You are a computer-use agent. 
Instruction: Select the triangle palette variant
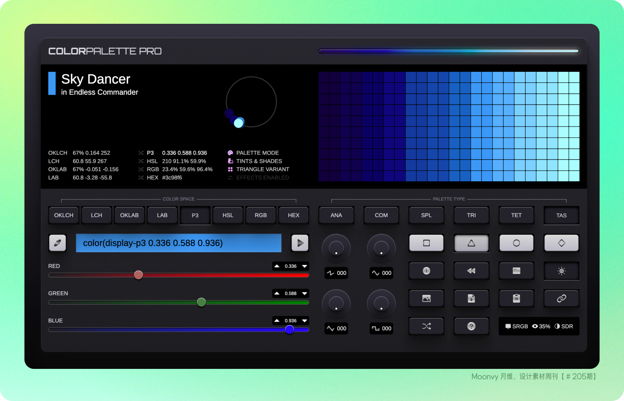point(471,243)
